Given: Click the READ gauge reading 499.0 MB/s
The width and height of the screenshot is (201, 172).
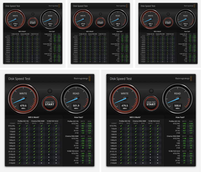Looking at the screenshot, I should pos(50,20).
